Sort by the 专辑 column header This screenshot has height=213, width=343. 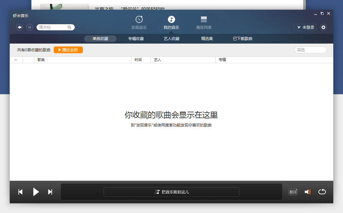tap(274, 60)
